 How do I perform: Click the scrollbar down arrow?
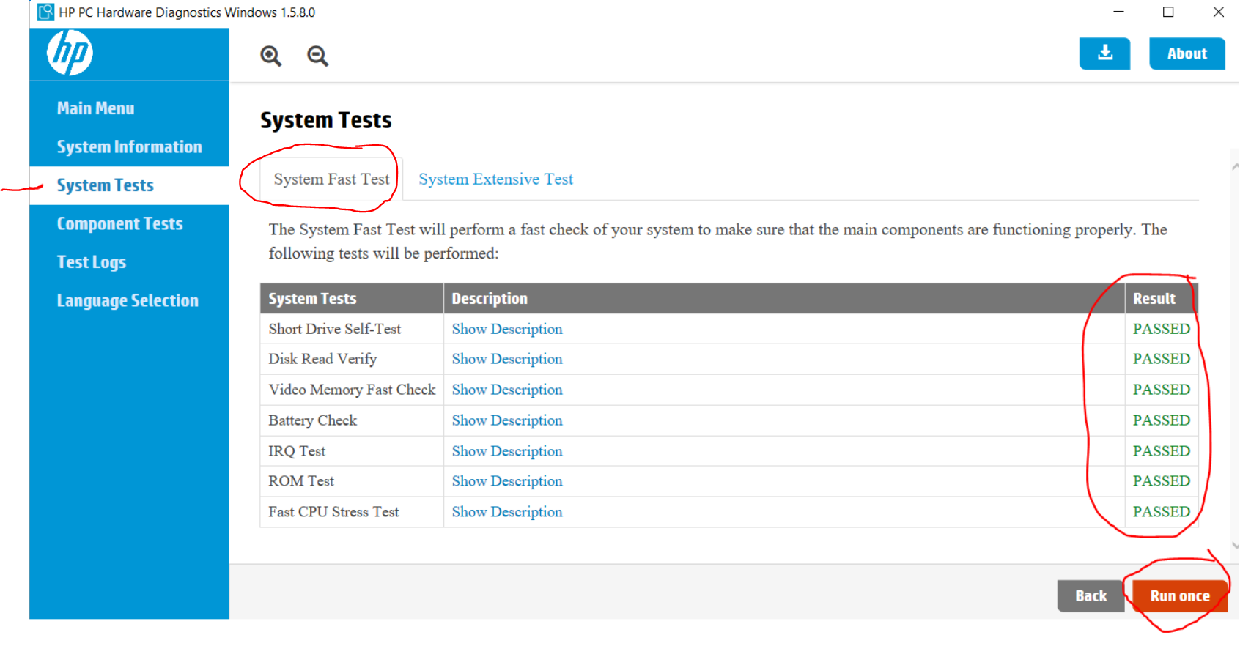[x=1236, y=546]
